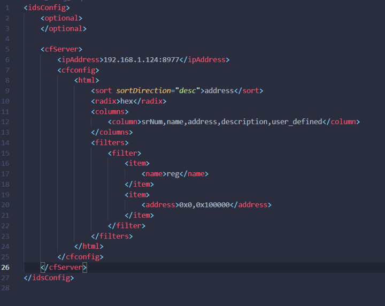Click the opening filters tag

110,143
